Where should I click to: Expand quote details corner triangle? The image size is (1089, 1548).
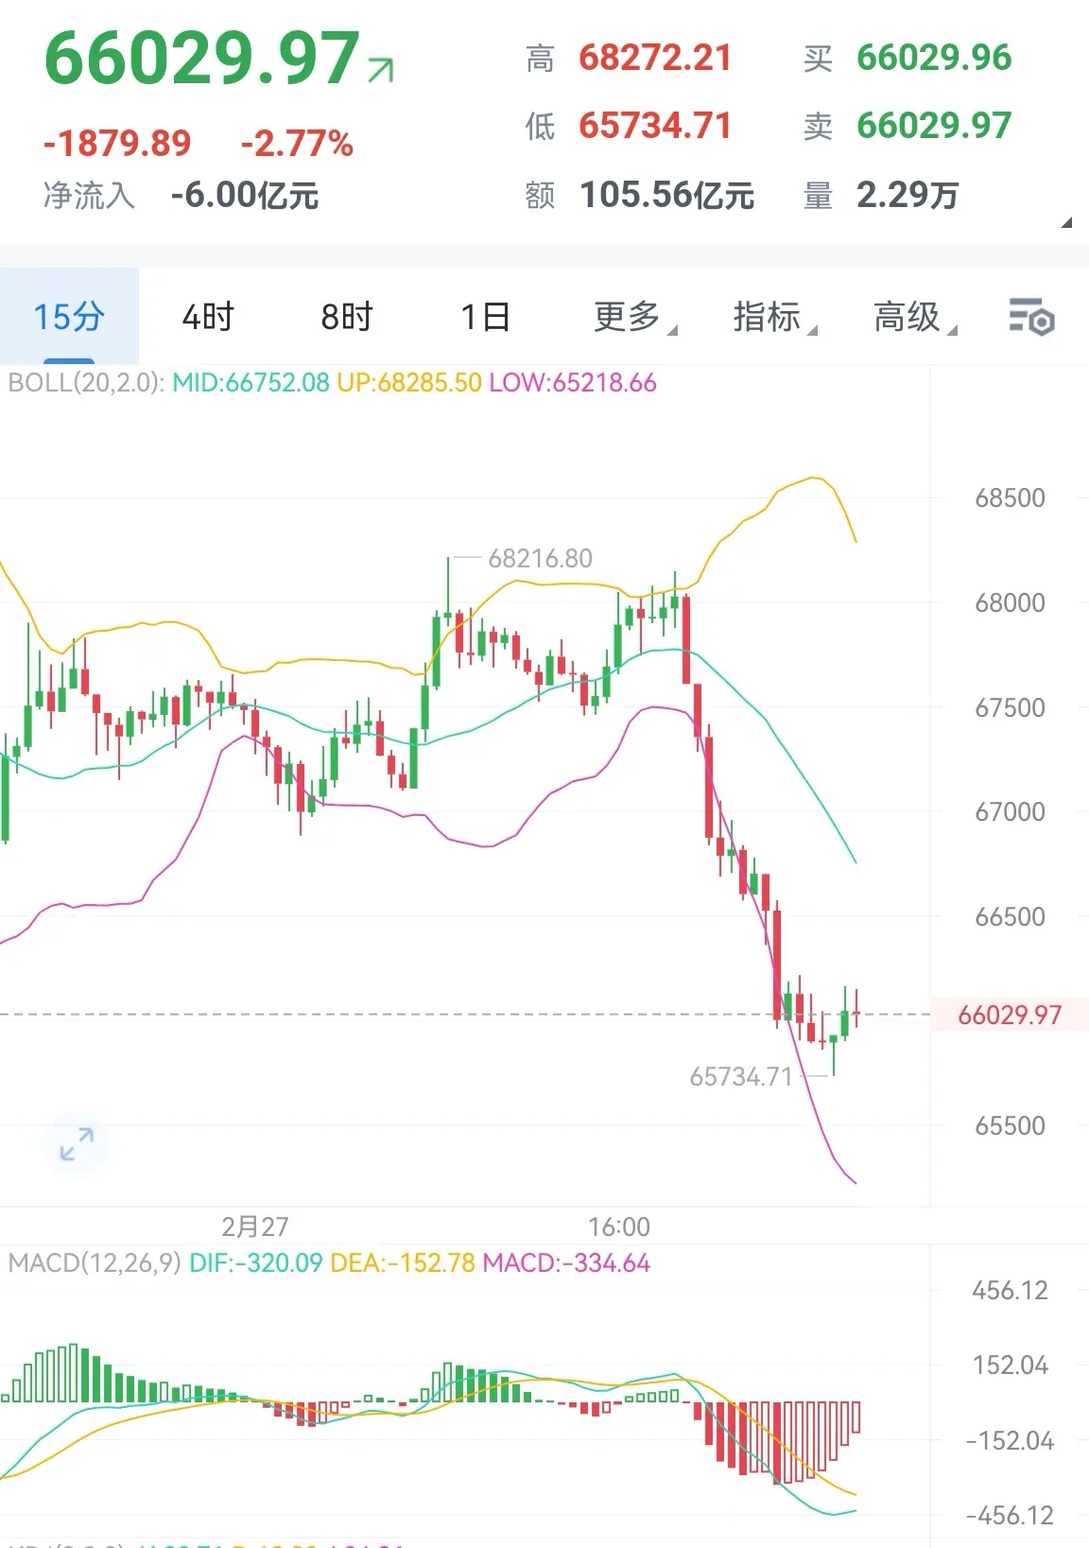point(1066,223)
